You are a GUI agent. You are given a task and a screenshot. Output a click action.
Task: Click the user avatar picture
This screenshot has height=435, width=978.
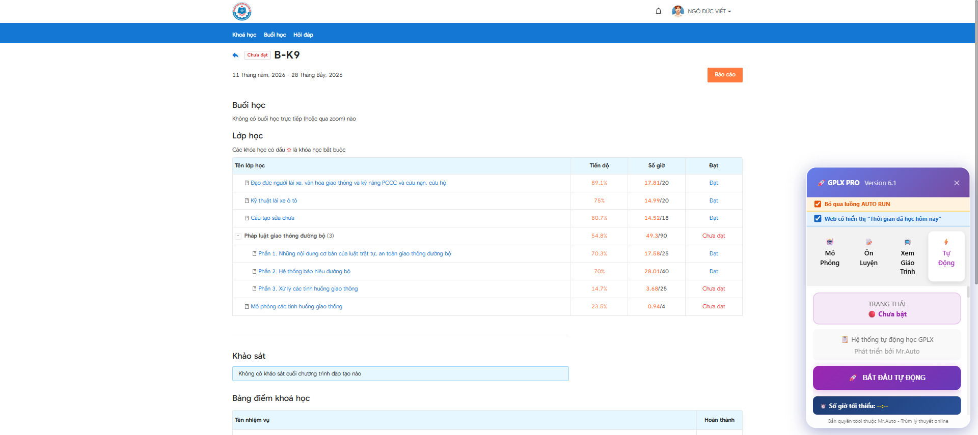tap(677, 11)
